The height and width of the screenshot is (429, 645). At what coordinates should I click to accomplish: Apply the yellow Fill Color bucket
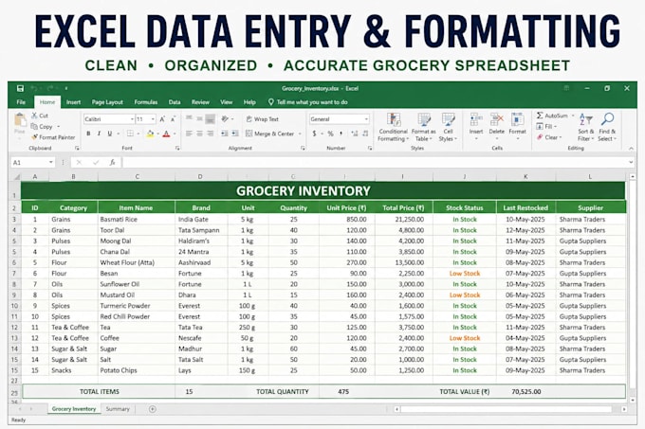pos(150,134)
